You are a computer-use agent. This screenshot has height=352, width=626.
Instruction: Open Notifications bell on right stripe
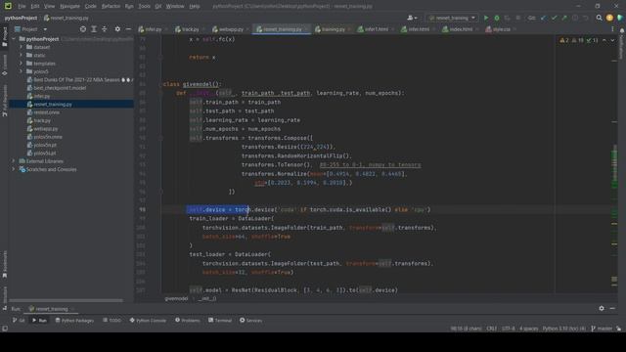tap(622, 30)
